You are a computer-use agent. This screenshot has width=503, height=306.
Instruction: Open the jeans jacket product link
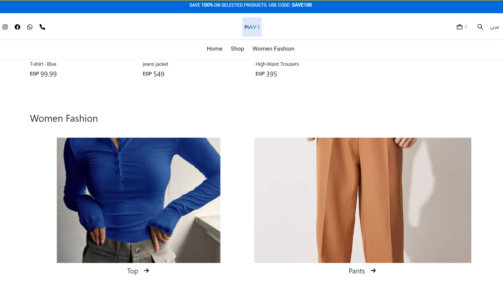pos(155,64)
